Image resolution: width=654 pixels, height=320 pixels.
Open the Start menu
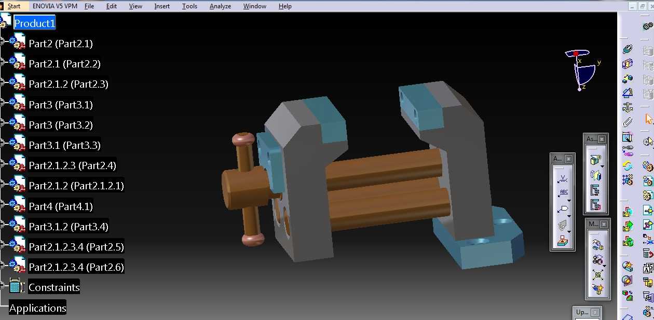(x=14, y=6)
